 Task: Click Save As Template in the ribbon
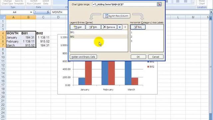[x=19, y=2]
